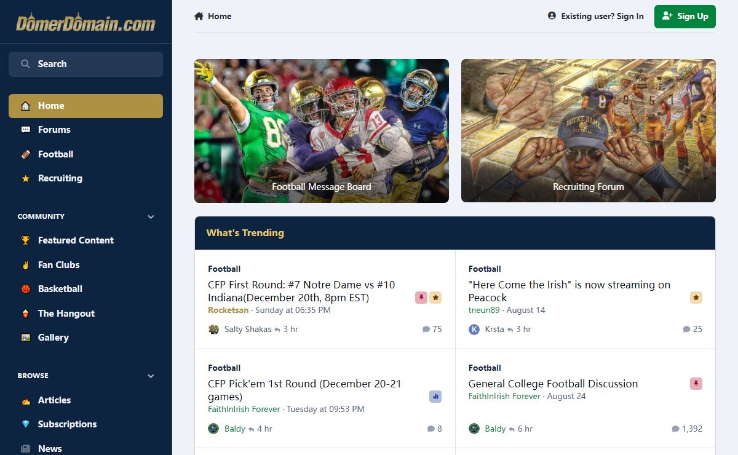Click the DomerDomain.com site logo
This screenshot has width=738, height=455.
coord(85,23)
